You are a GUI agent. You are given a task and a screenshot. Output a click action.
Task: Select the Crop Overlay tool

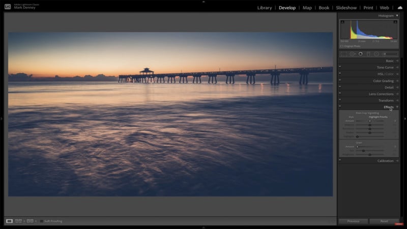click(x=343, y=53)
